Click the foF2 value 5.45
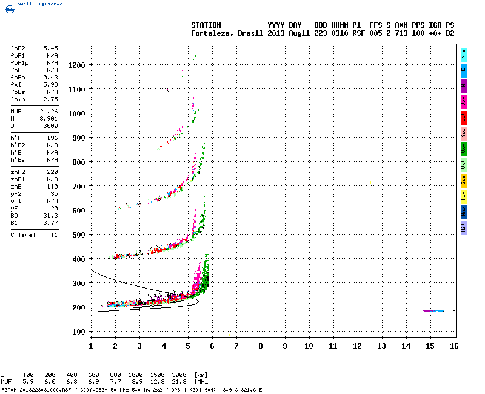 click(50, 48)
